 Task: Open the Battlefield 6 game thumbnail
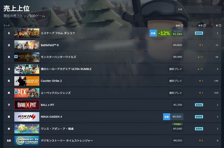point(27,45)
